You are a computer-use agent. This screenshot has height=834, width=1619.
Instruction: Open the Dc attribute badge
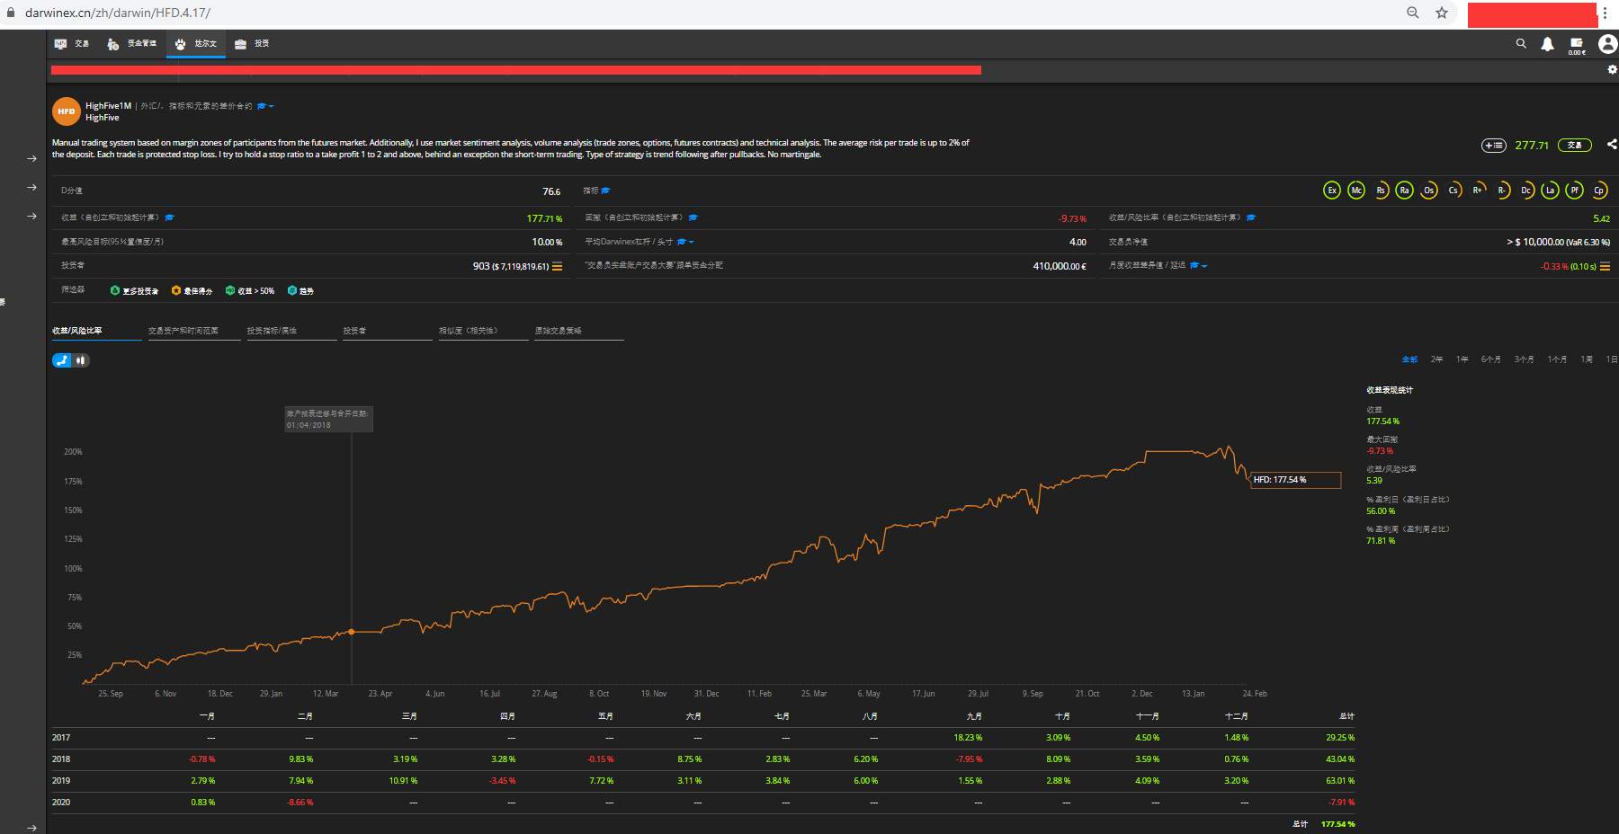tap(1526, 190)
